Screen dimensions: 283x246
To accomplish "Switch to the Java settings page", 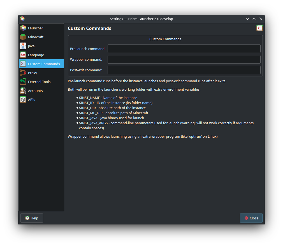I will [41, 46].
